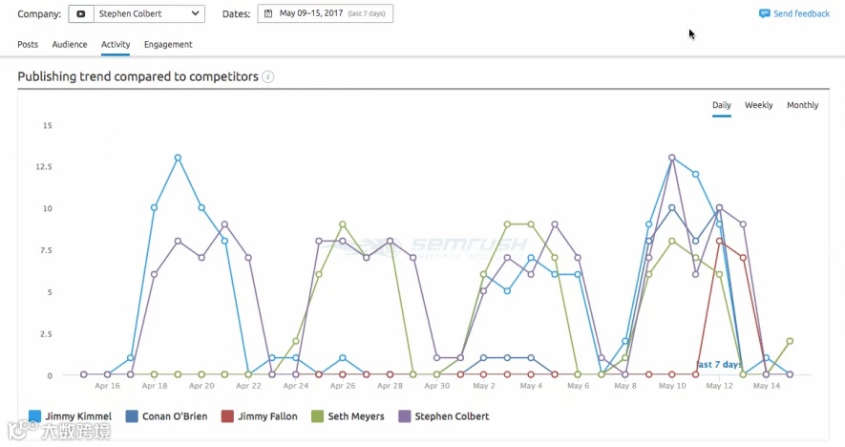The image size is (845, 447).
Task: Click the Jimmy Fallon legend label
Action: (268, 416)
